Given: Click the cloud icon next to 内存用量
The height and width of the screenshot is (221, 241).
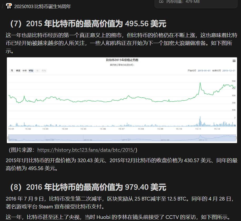Looking at the screenshot, I should pyautogui.click(x=161, y=2).
